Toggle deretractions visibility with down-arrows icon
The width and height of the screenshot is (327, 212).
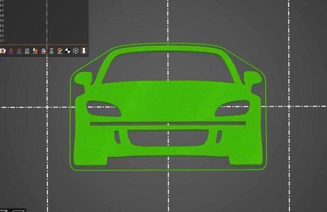tap(19, 51)
